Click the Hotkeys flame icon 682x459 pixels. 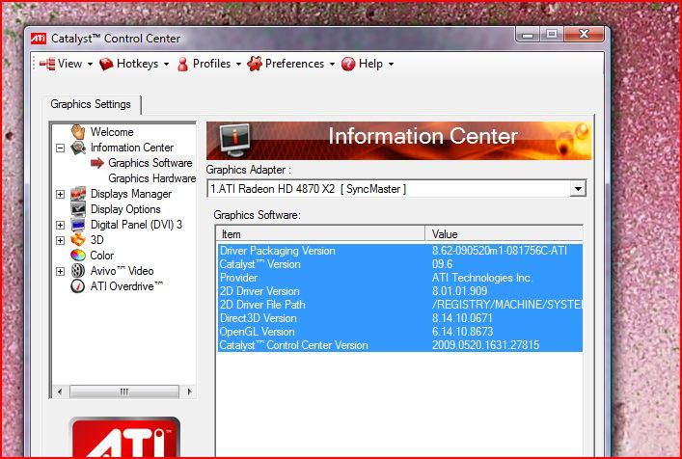pyautogui.click(x=106, y=64)
